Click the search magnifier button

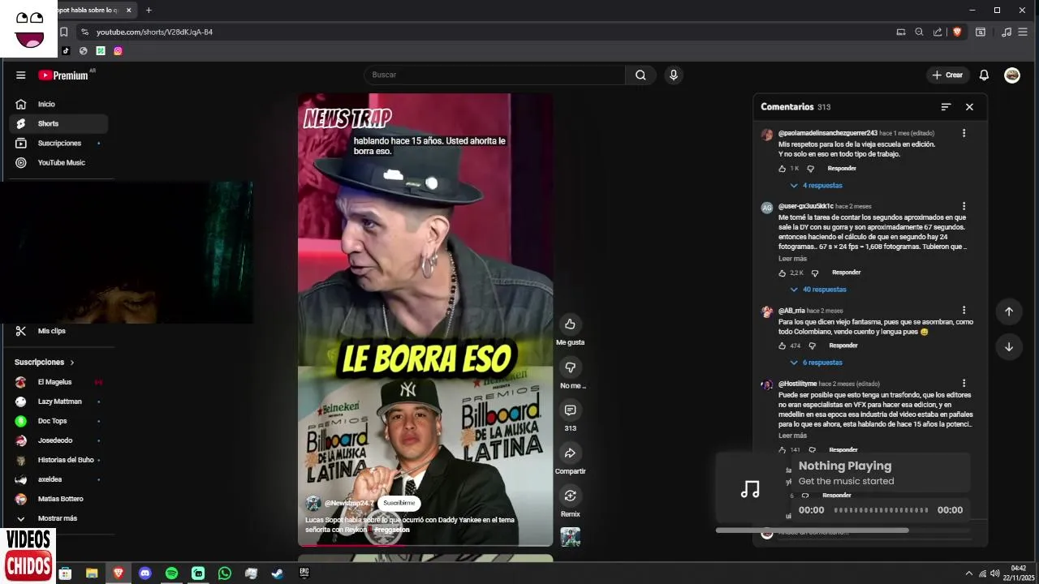(640, 75)
